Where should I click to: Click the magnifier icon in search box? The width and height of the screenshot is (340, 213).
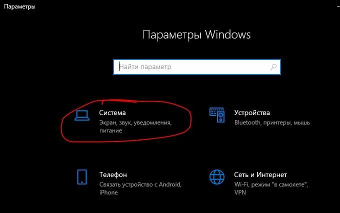pyautogui.click(x=273, y=67)
